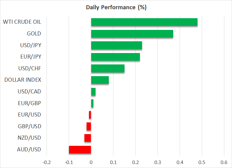Viewport: 232px width, 168px height.
Task: Click the USD/JPY green bar
Action: pos(116,45)
